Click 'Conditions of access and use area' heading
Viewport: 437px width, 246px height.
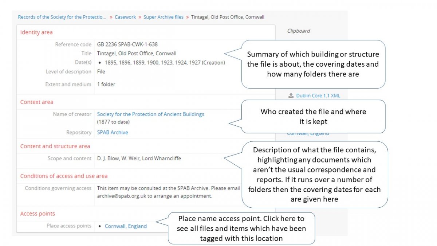coord(64,176)
